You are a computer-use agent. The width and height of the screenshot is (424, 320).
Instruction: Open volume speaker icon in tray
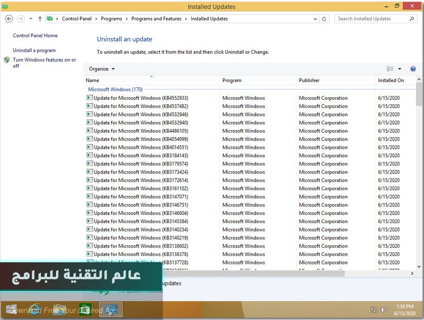384,310
